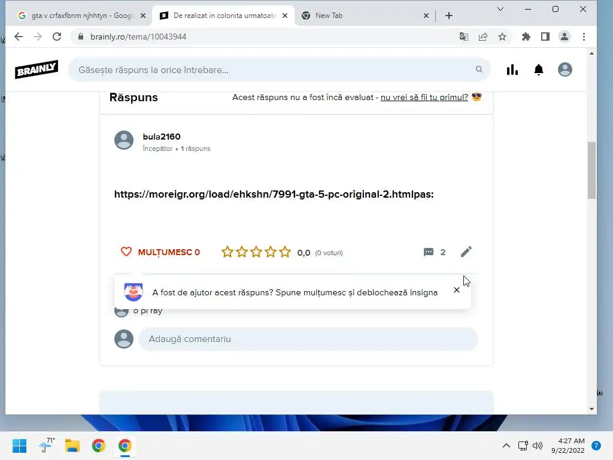Open the network tray icon
The width and height of the screenshot is (613, 460).
pos(523,446)
